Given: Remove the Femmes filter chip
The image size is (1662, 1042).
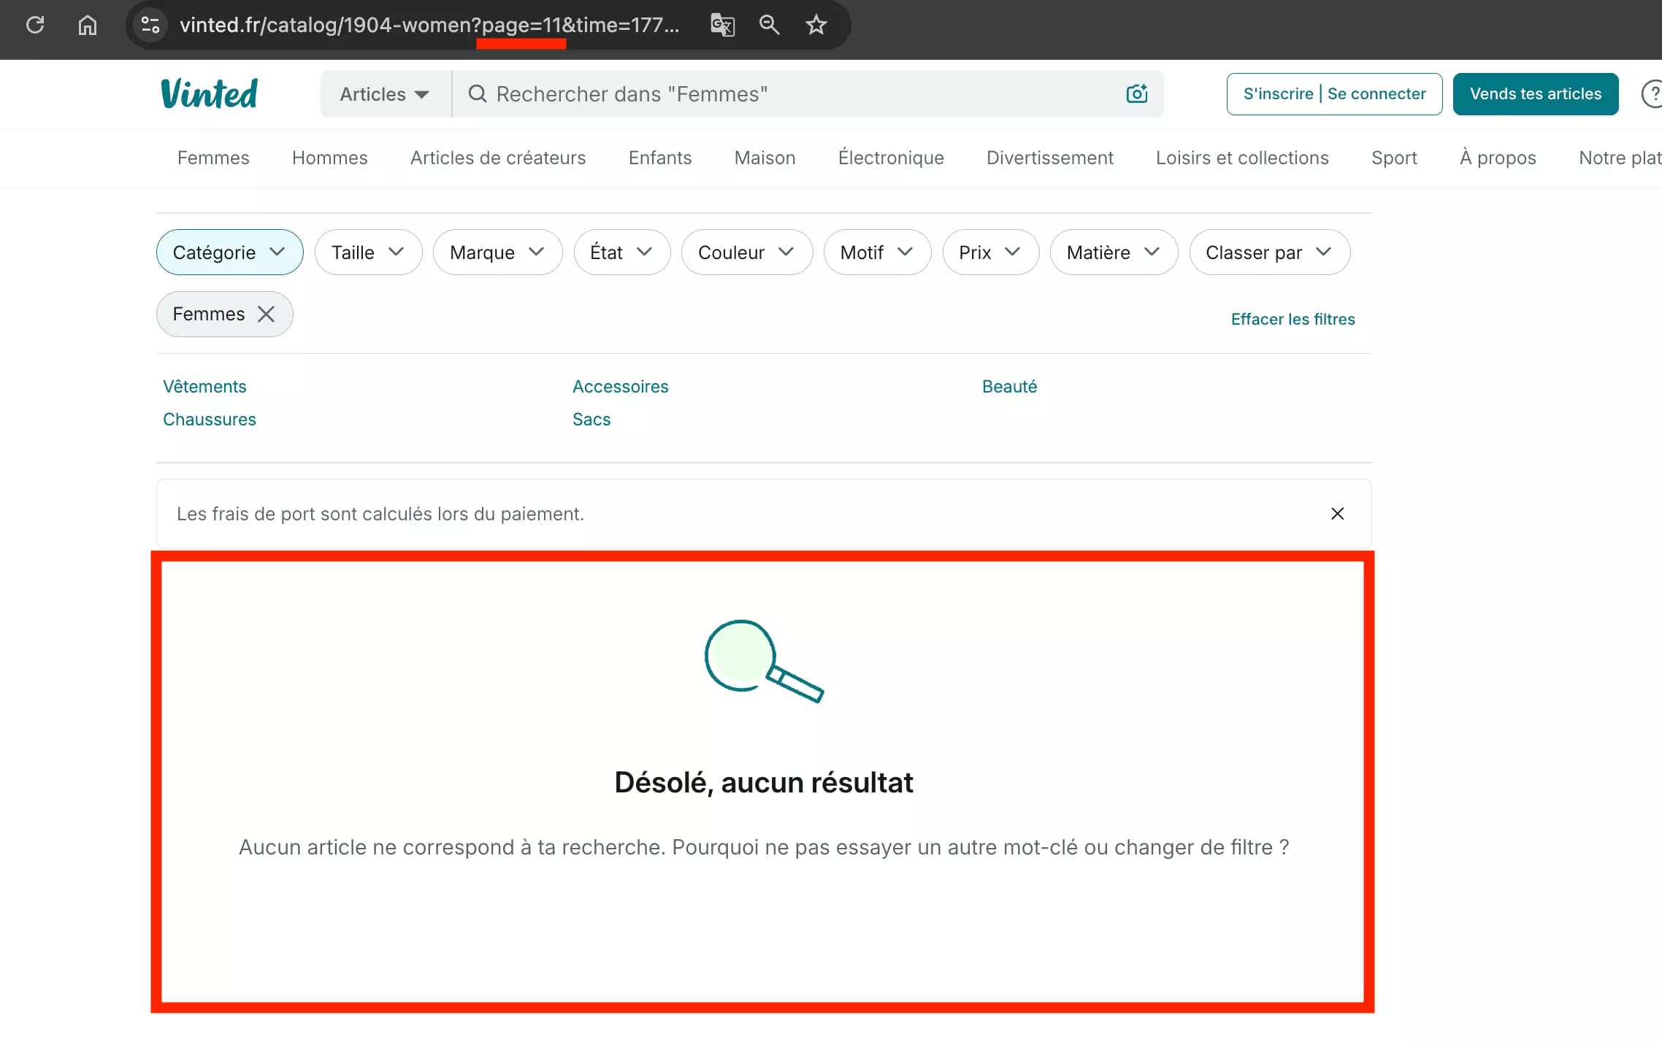Looking at the screenshot, I should (266, 314).
